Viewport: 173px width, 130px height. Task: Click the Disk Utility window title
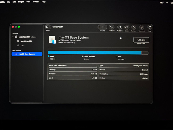(57, 27)
